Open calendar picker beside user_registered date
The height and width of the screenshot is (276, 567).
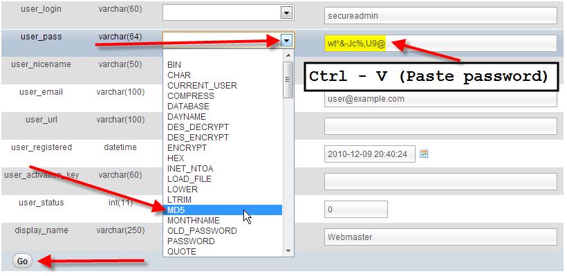[424, 154]
